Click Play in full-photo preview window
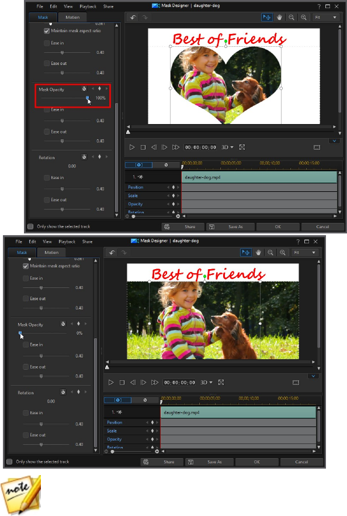This screenshot has width=347, height=516. 111,383
